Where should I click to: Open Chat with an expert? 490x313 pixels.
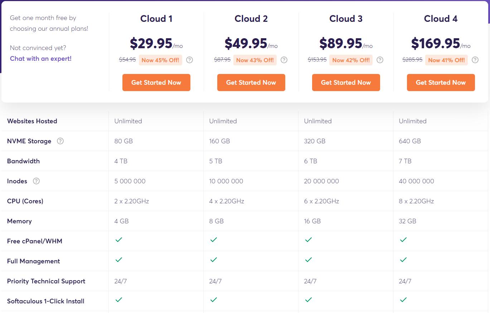[40, 59]
